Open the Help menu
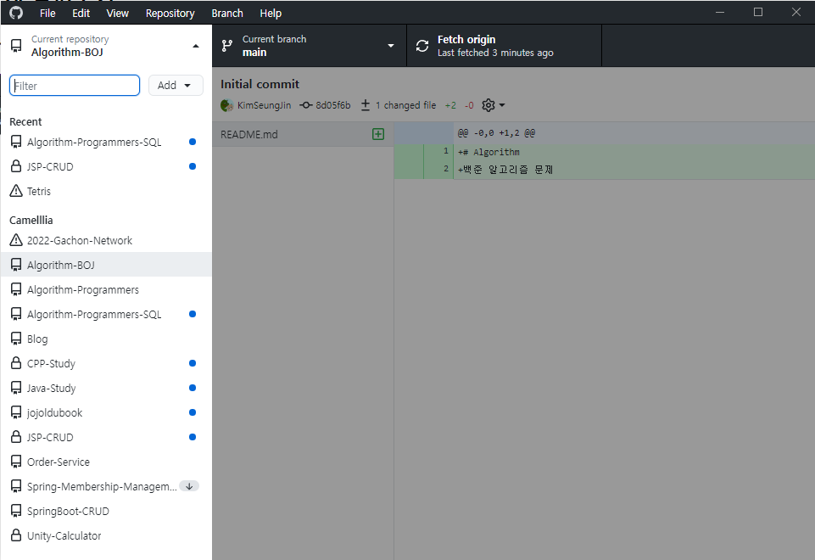The image size is (815, 560). (x=271, y=13)
